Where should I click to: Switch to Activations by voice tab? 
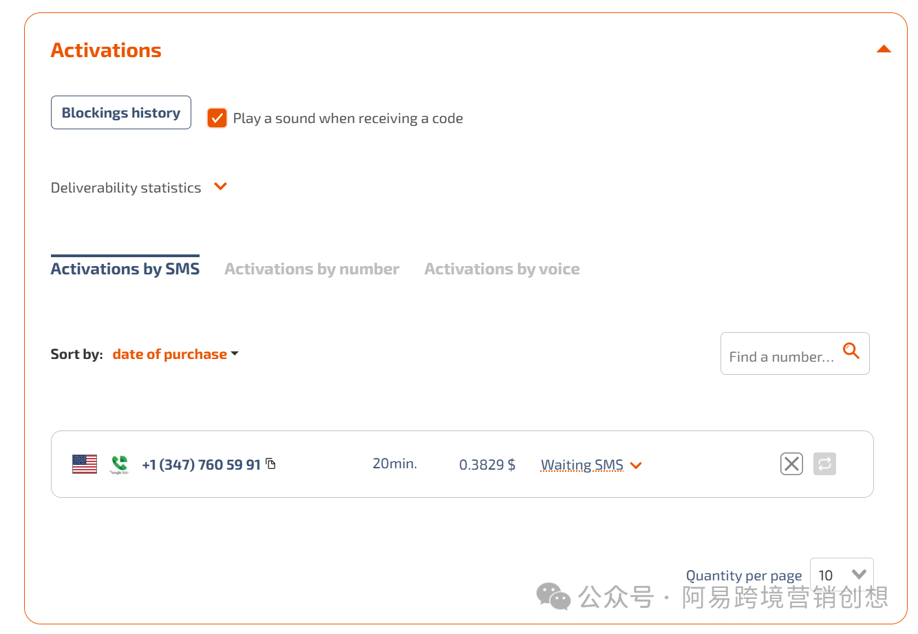pos(502,269)
